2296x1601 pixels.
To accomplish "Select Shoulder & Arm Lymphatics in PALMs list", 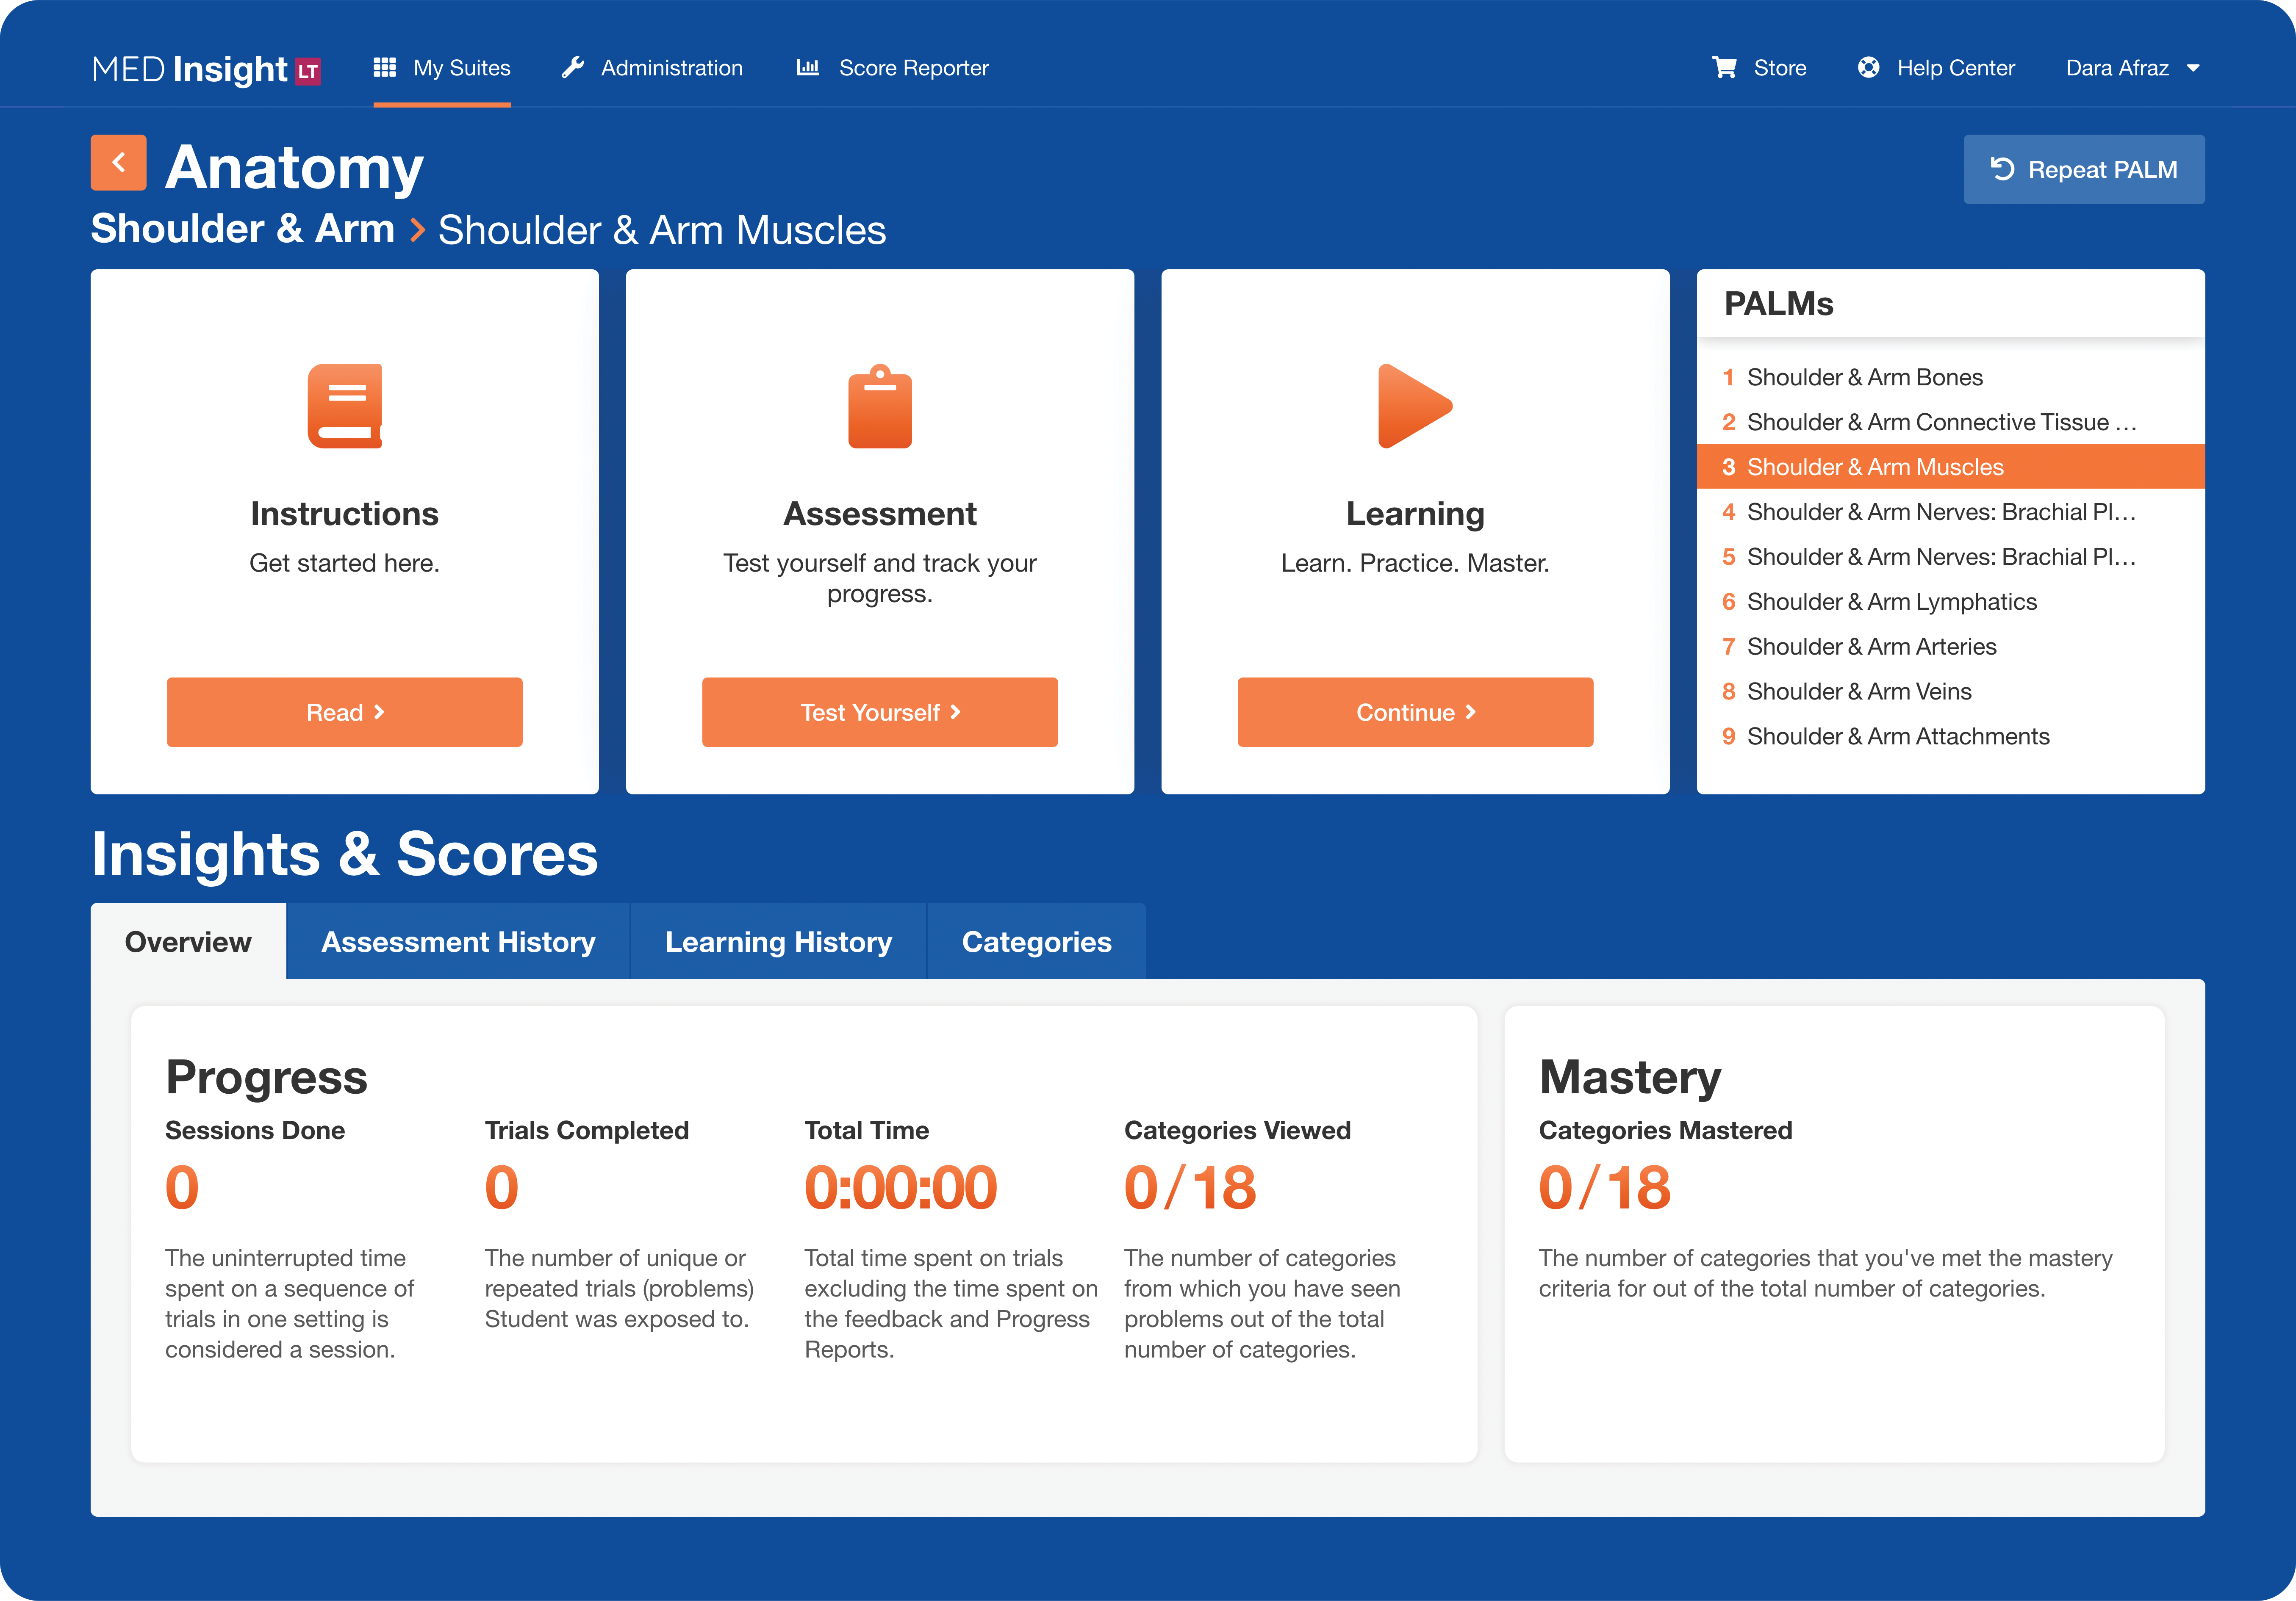I will [x=1891, y=602].
